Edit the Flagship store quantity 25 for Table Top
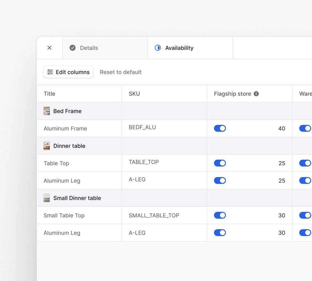This screenshot has width=312, height=281. pos(282,163)
